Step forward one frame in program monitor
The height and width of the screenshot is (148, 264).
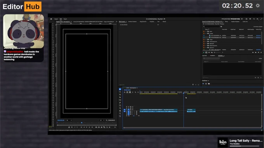pos(89,127)
